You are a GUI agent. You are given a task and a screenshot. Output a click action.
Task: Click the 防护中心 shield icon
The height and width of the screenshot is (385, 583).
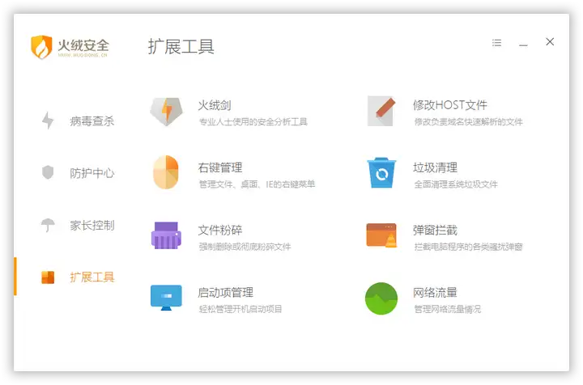tap(48, 172)
